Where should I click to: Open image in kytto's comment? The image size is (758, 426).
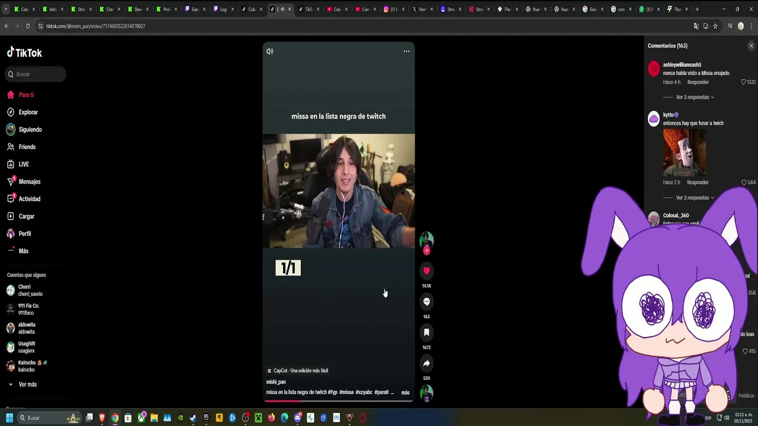(684, 153)
